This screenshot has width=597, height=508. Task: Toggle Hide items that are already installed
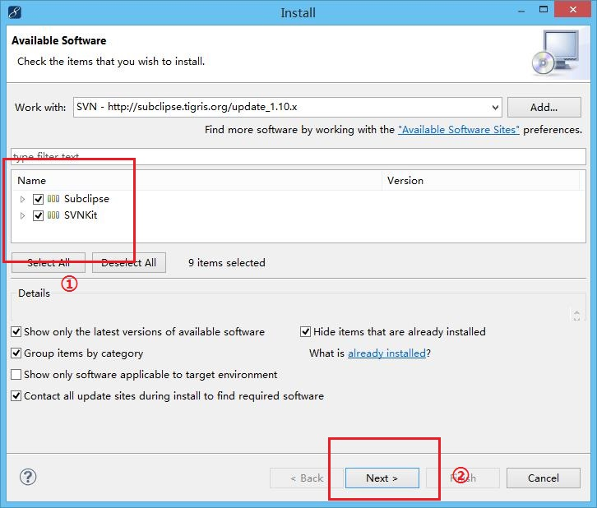(x=305, y=332)
